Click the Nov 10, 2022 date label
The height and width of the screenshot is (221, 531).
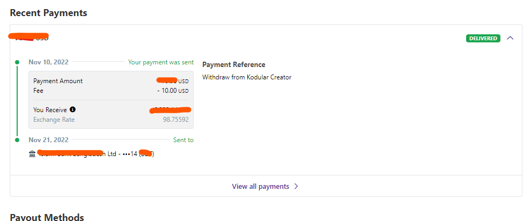click(x=49, y=62)
